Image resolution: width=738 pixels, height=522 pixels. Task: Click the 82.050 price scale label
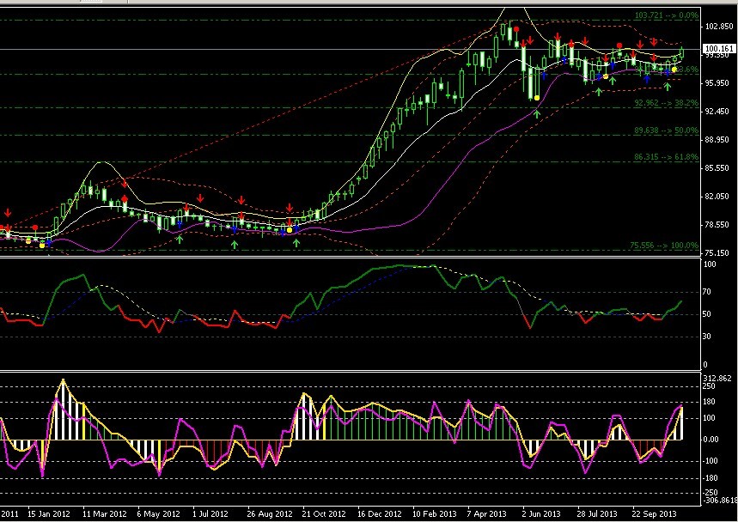(x=717, y=197)
